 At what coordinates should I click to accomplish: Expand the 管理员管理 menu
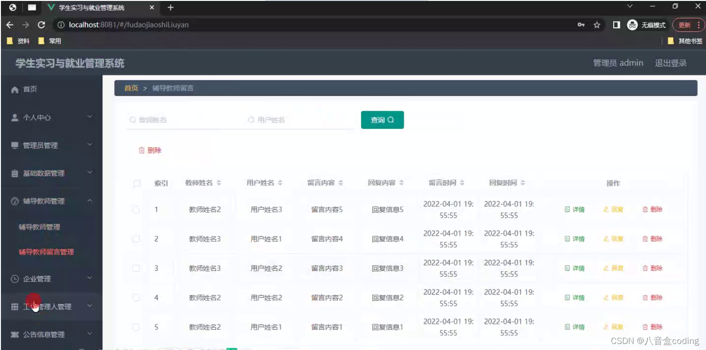pos(51,146)
